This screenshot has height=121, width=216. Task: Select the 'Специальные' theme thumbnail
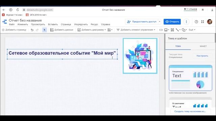tap(190, 78)
